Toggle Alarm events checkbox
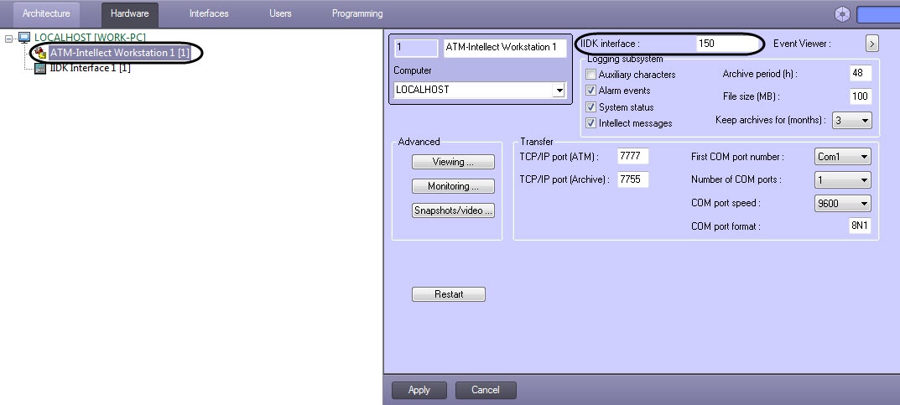This screenshot has height=405, width=900. pos(590,91)
